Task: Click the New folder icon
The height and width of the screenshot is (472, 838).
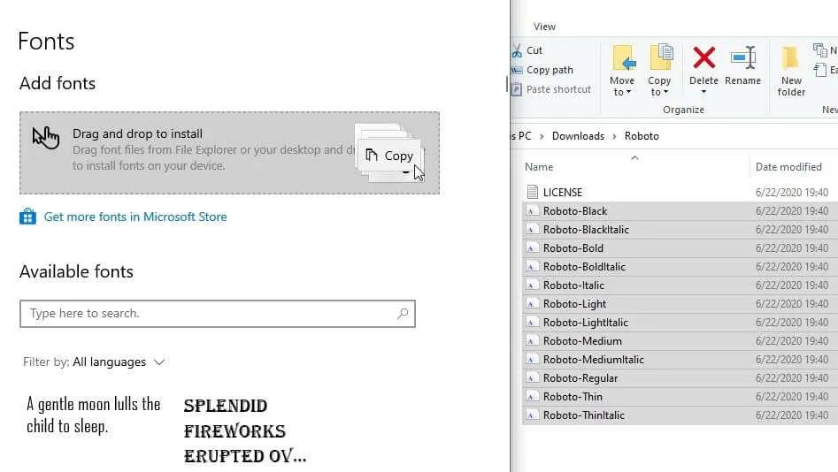Action: pyautogui.click(x=790, y=57)
